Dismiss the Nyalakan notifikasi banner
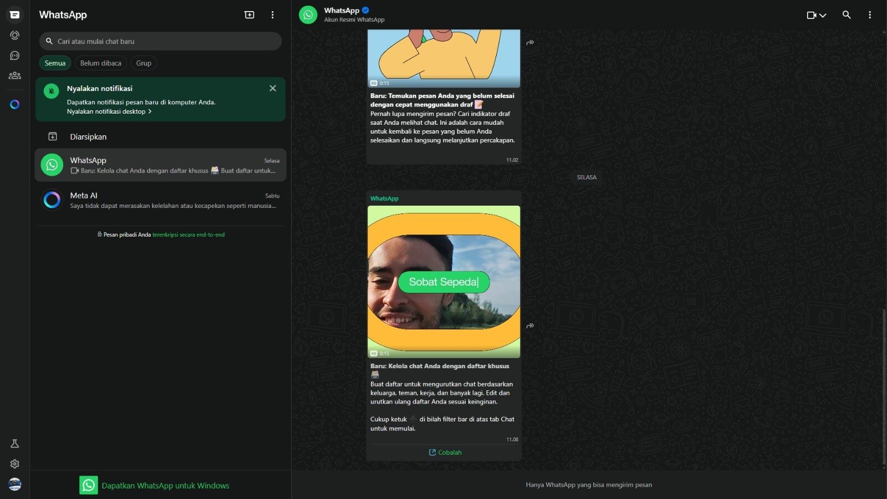Screen dimensions: 887x499 coord(273,88)
